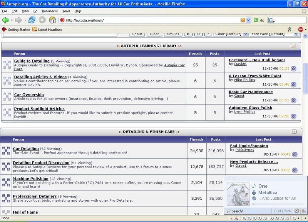Collapse the Autopia Learning Library category
Screen dimensions: 308x222
293,46
